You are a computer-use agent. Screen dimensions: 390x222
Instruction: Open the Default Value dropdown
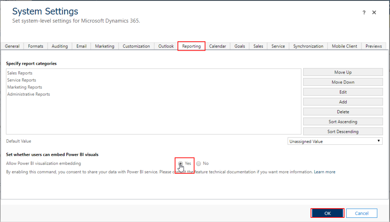[335, 141]
